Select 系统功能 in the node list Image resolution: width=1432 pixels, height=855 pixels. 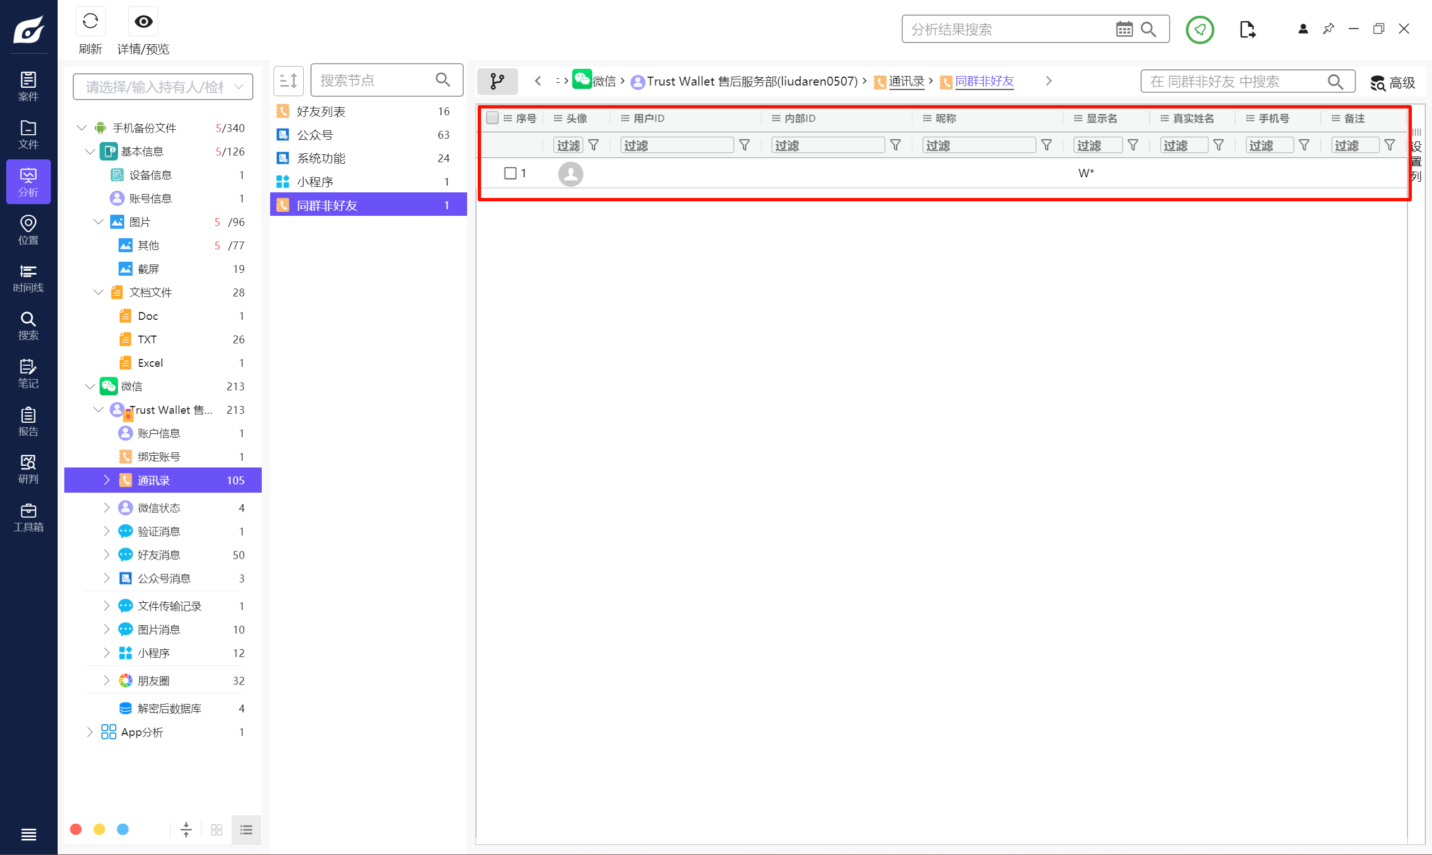tap(368, 158)
